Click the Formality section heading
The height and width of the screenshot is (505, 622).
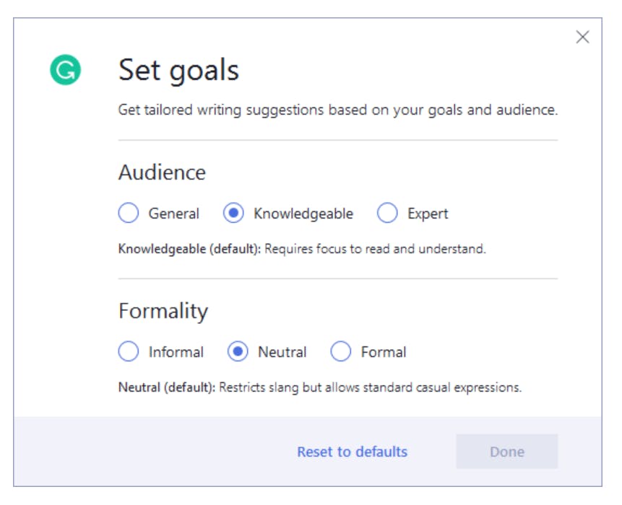pos(163,311)
